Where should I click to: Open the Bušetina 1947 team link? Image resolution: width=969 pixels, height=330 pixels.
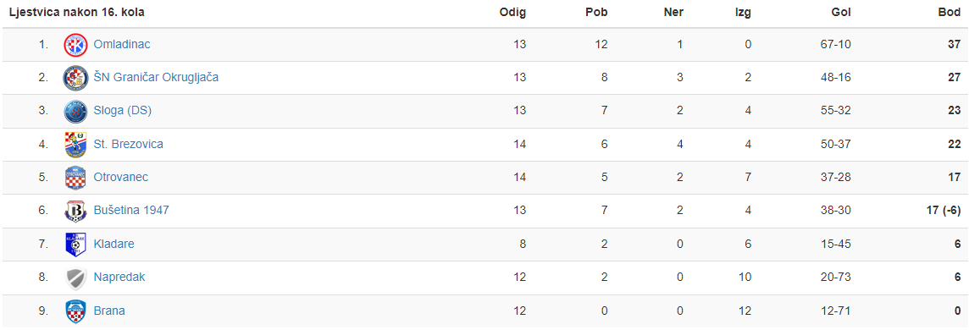[131, 211]
